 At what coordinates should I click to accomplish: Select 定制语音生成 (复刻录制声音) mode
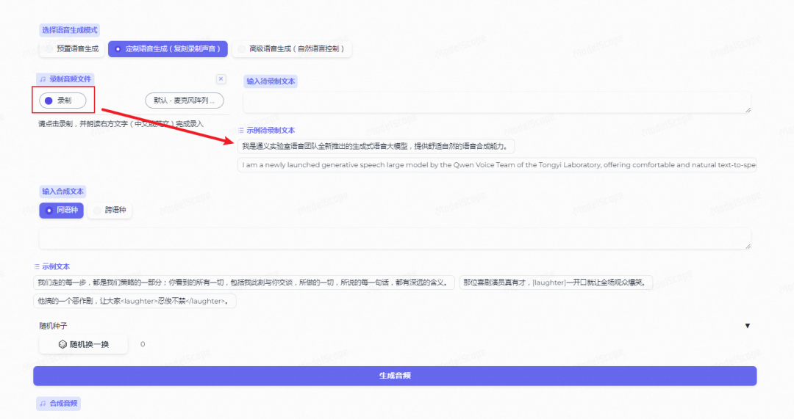point(168,49)
